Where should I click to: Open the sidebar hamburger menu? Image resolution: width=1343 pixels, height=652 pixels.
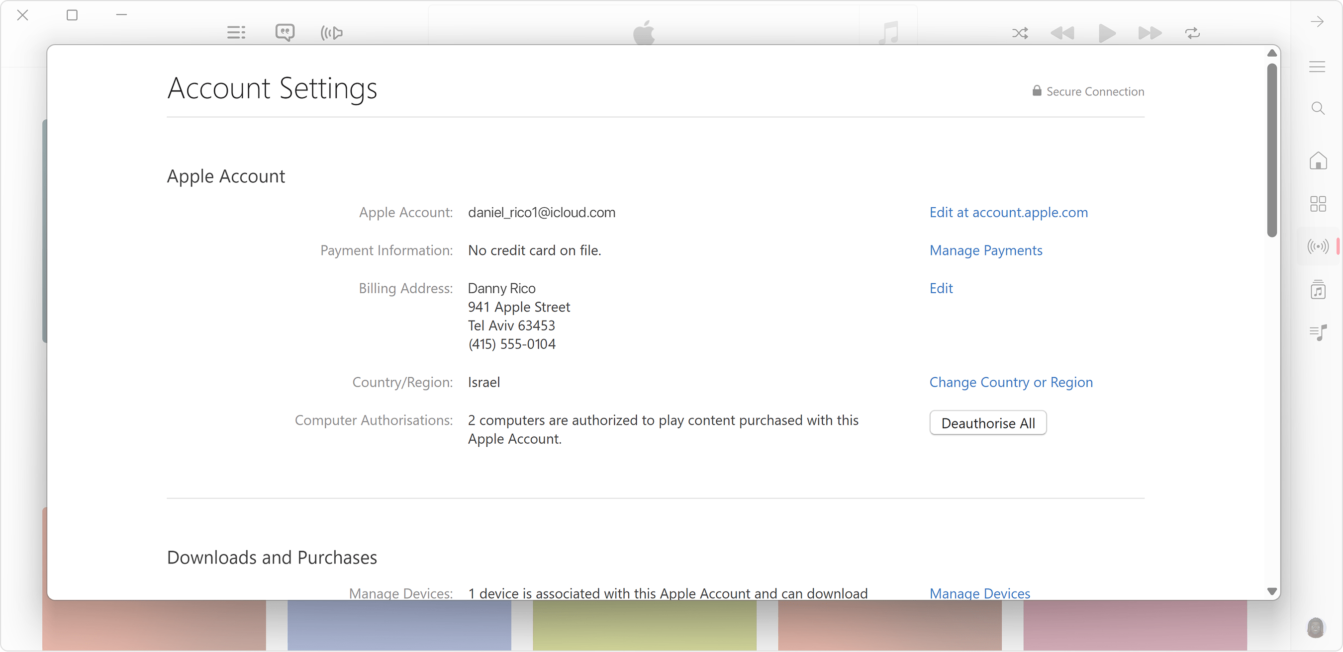click(x=1317, y=67)
